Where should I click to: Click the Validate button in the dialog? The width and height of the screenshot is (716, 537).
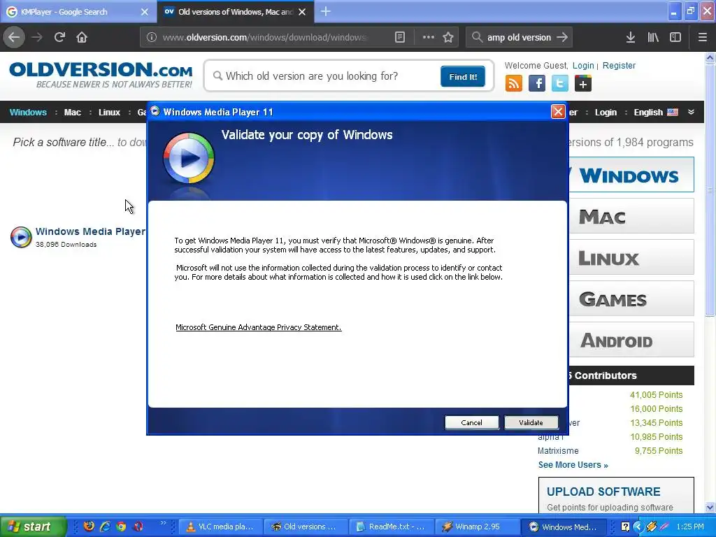(x=531, y=422)
